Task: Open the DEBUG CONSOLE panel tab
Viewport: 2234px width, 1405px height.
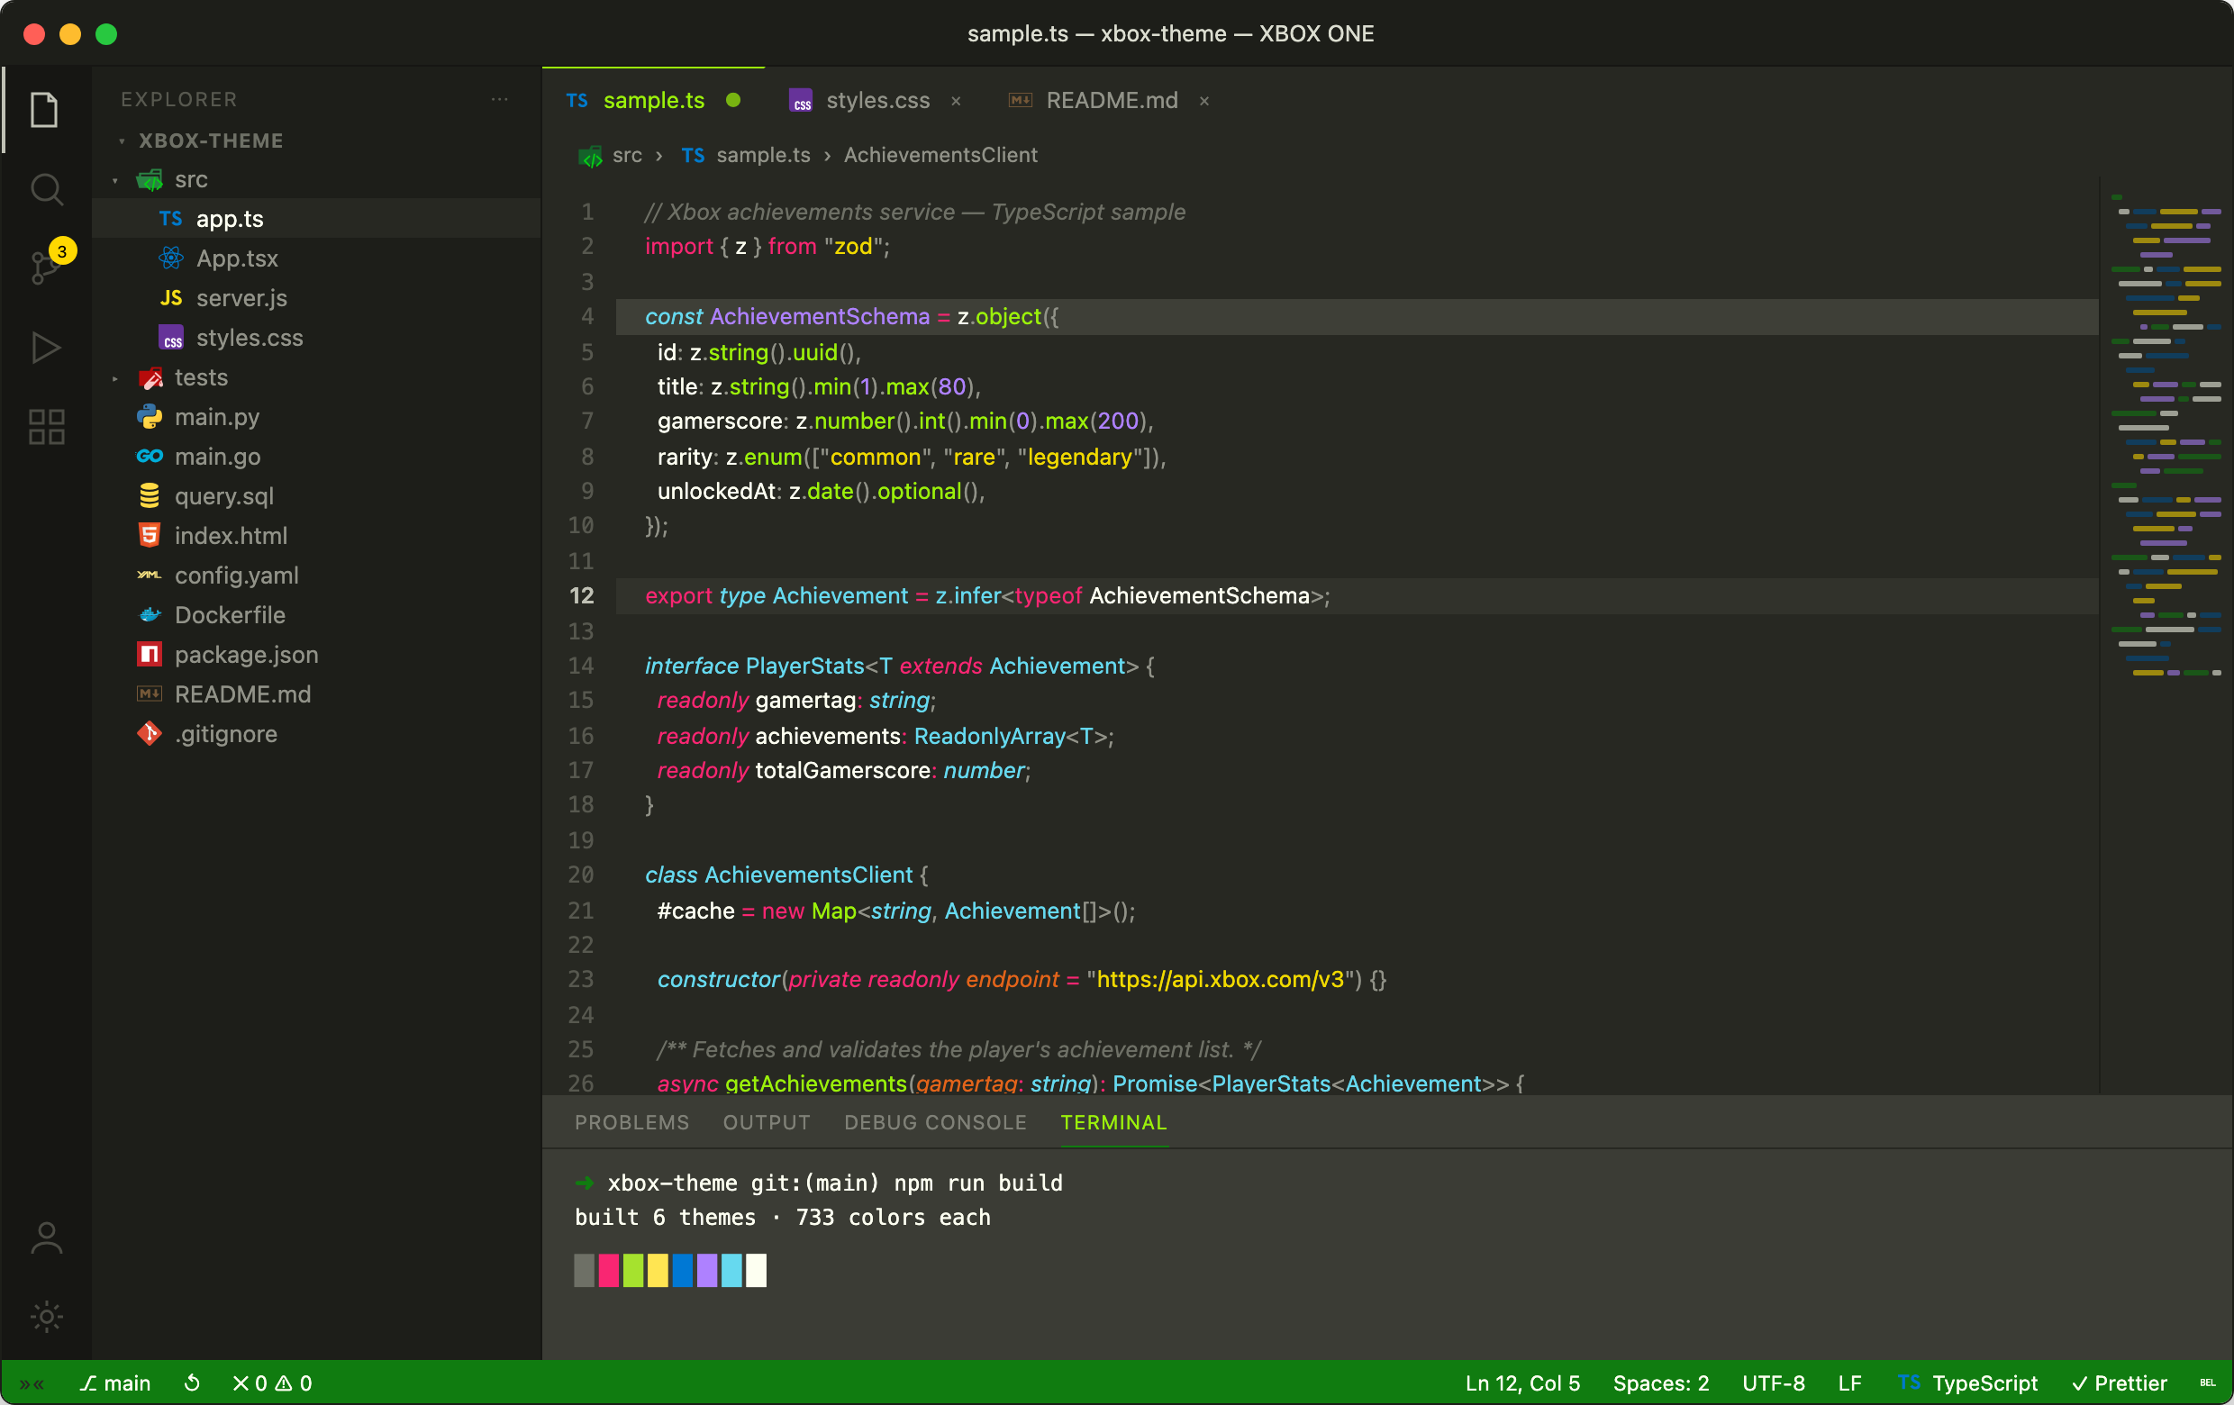Action: point(935,1122)
